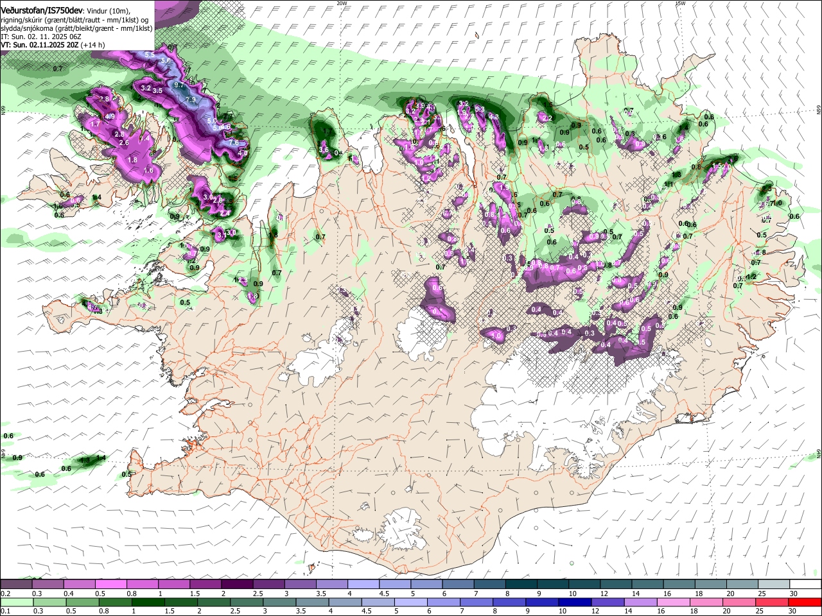Viewport: 822px width, 616px height.
Task: Click the 2.2 rain value in the northeast
Action: pyautogui.click(x=548, y=118)
